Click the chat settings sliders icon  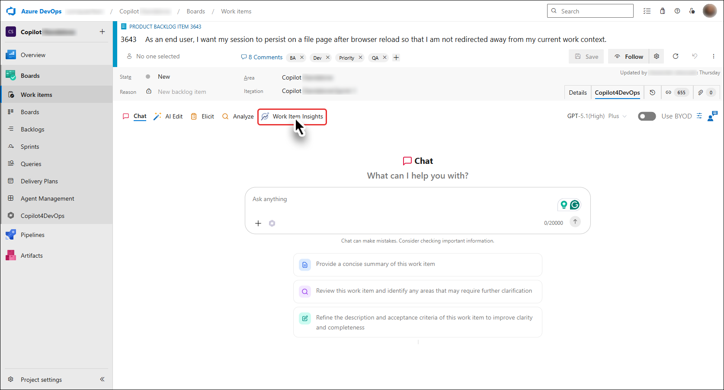click(x=699, y=116)
